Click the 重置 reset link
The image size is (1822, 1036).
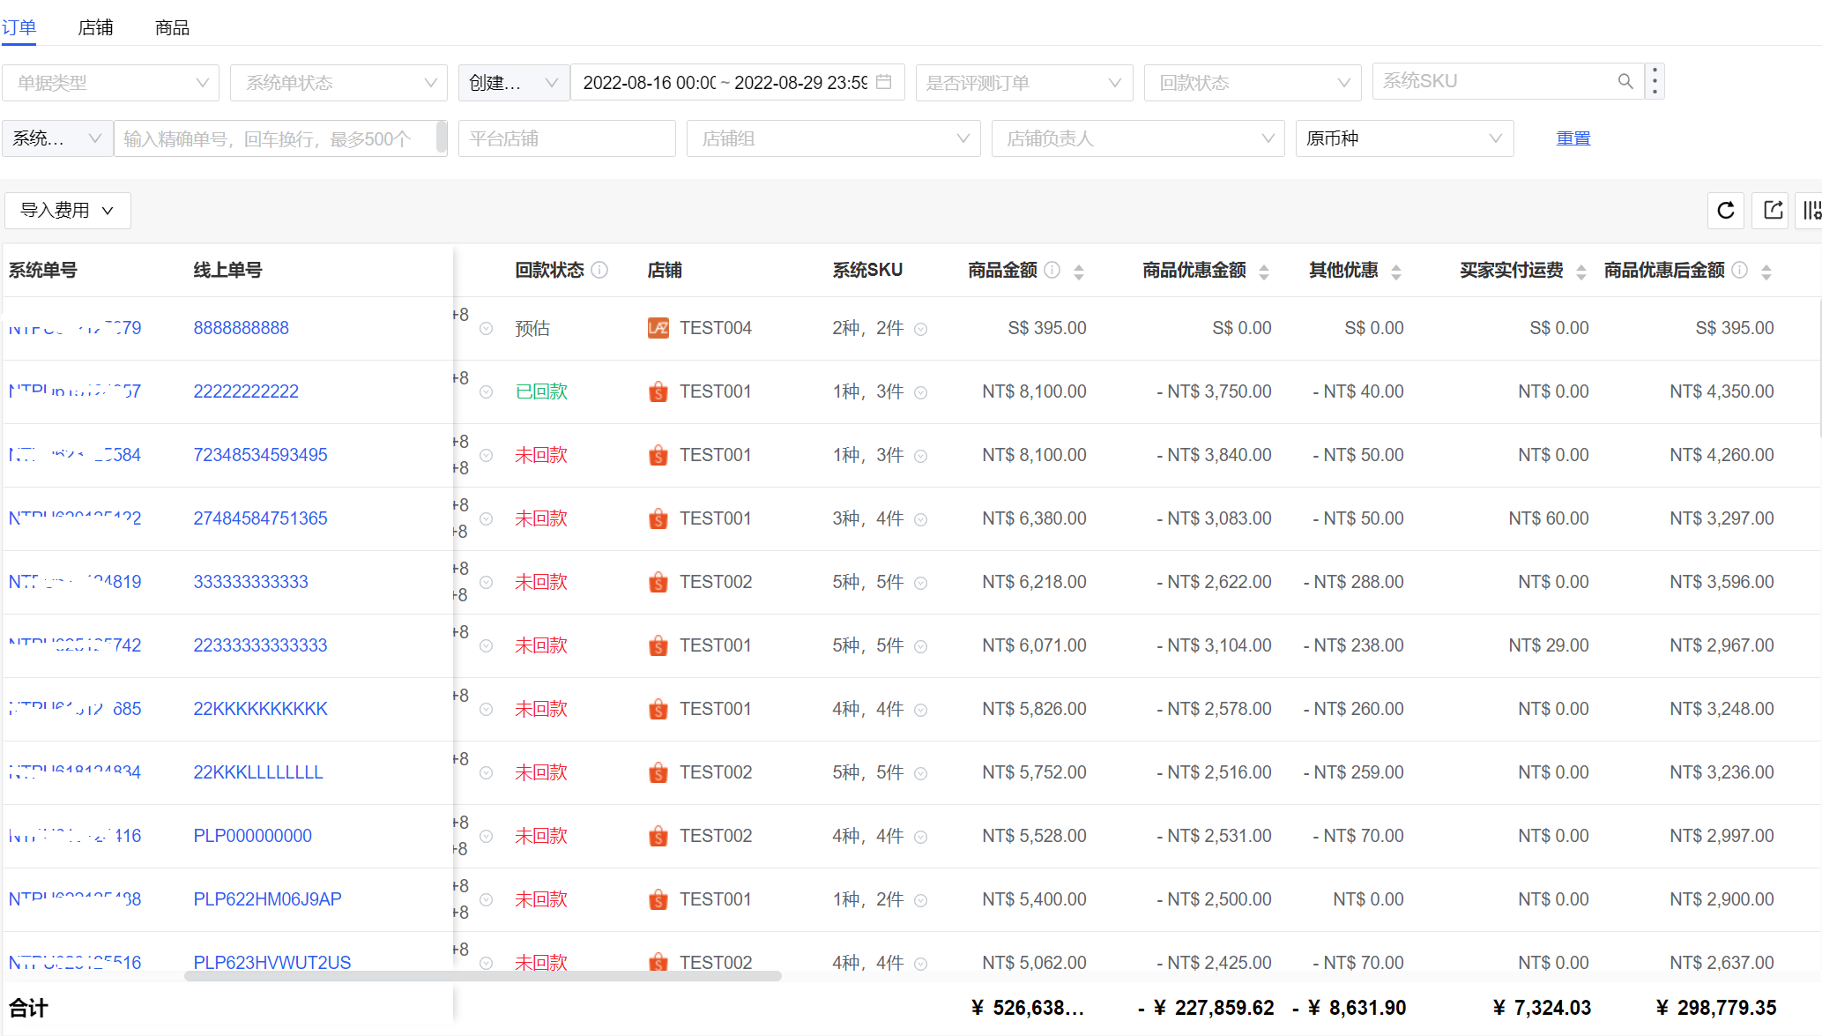1573,138
